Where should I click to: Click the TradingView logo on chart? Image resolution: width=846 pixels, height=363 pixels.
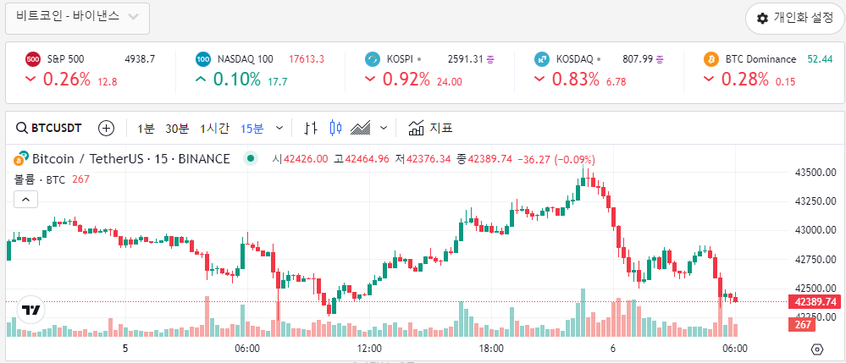pos(32,311)
